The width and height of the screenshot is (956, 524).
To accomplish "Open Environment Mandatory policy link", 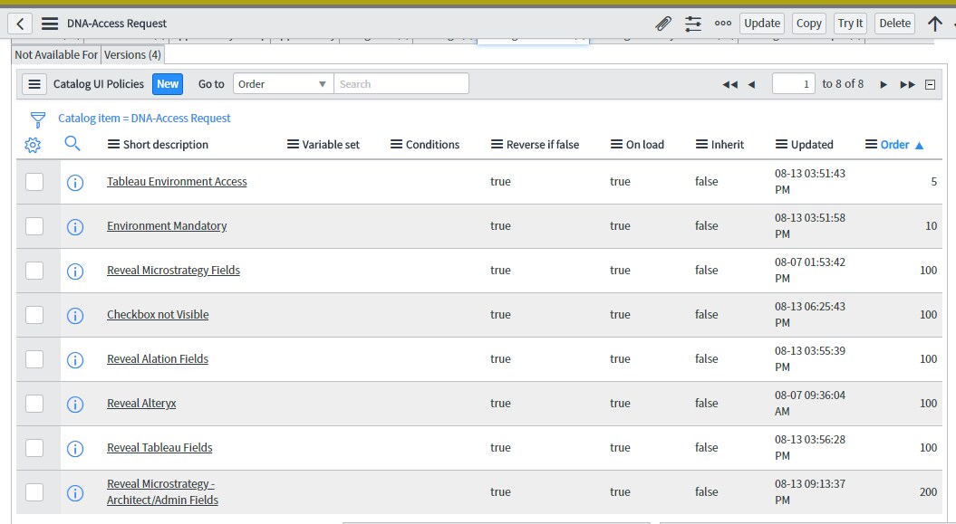I will (x=167, y=225).
